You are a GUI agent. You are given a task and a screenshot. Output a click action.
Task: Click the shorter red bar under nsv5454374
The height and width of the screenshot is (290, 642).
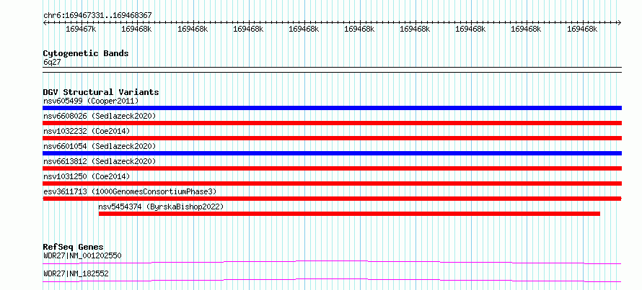tap(349, 214)
